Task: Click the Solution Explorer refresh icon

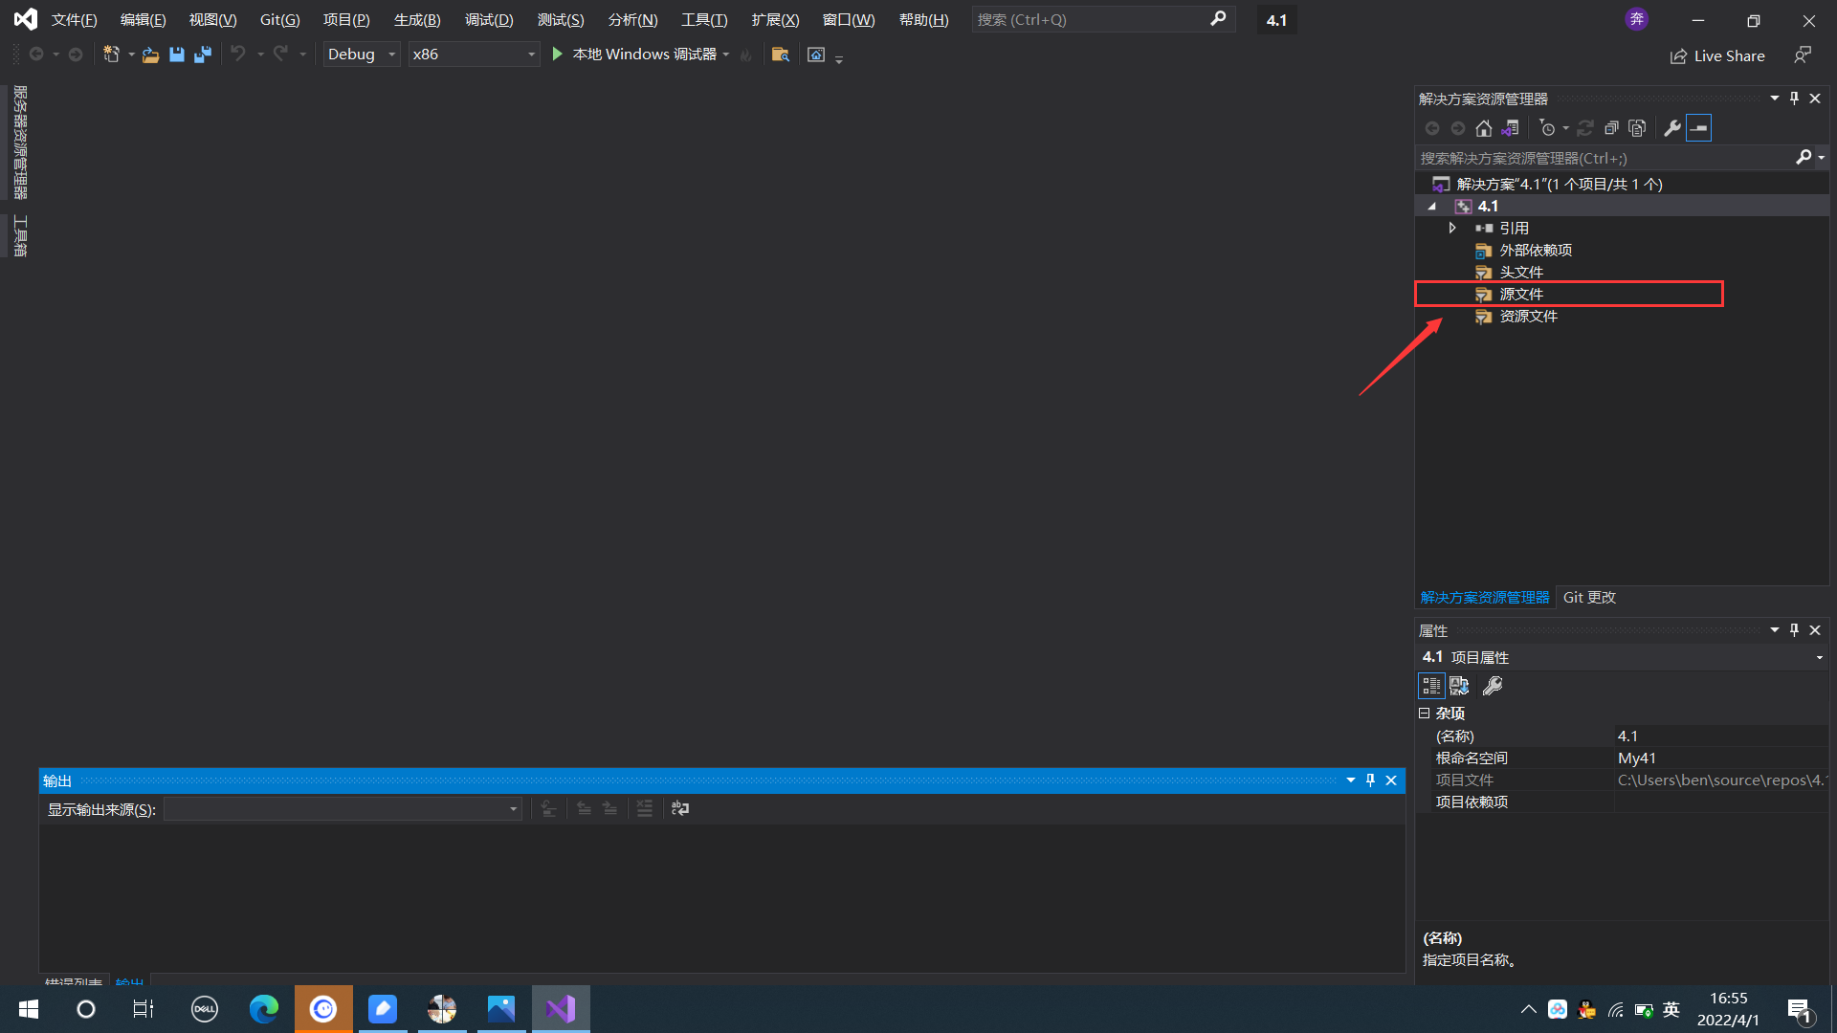Action: 1584,127
